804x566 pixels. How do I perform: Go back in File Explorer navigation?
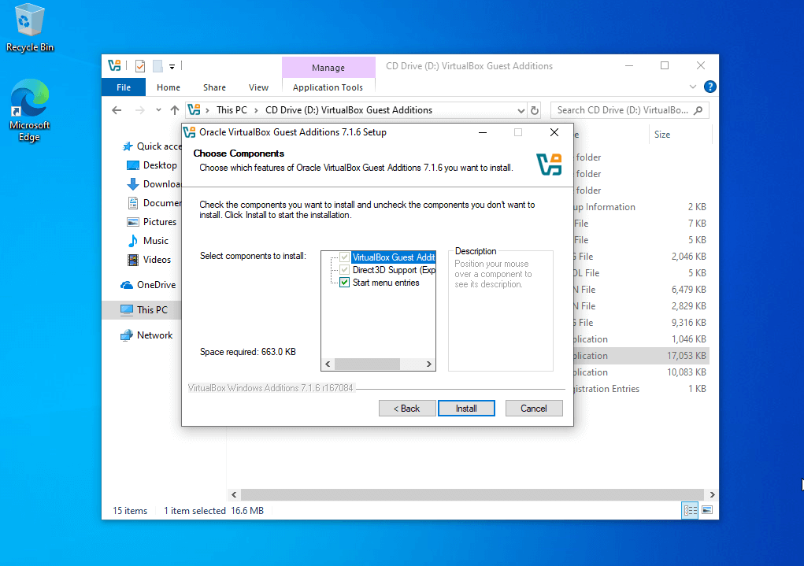click(117, 110)
